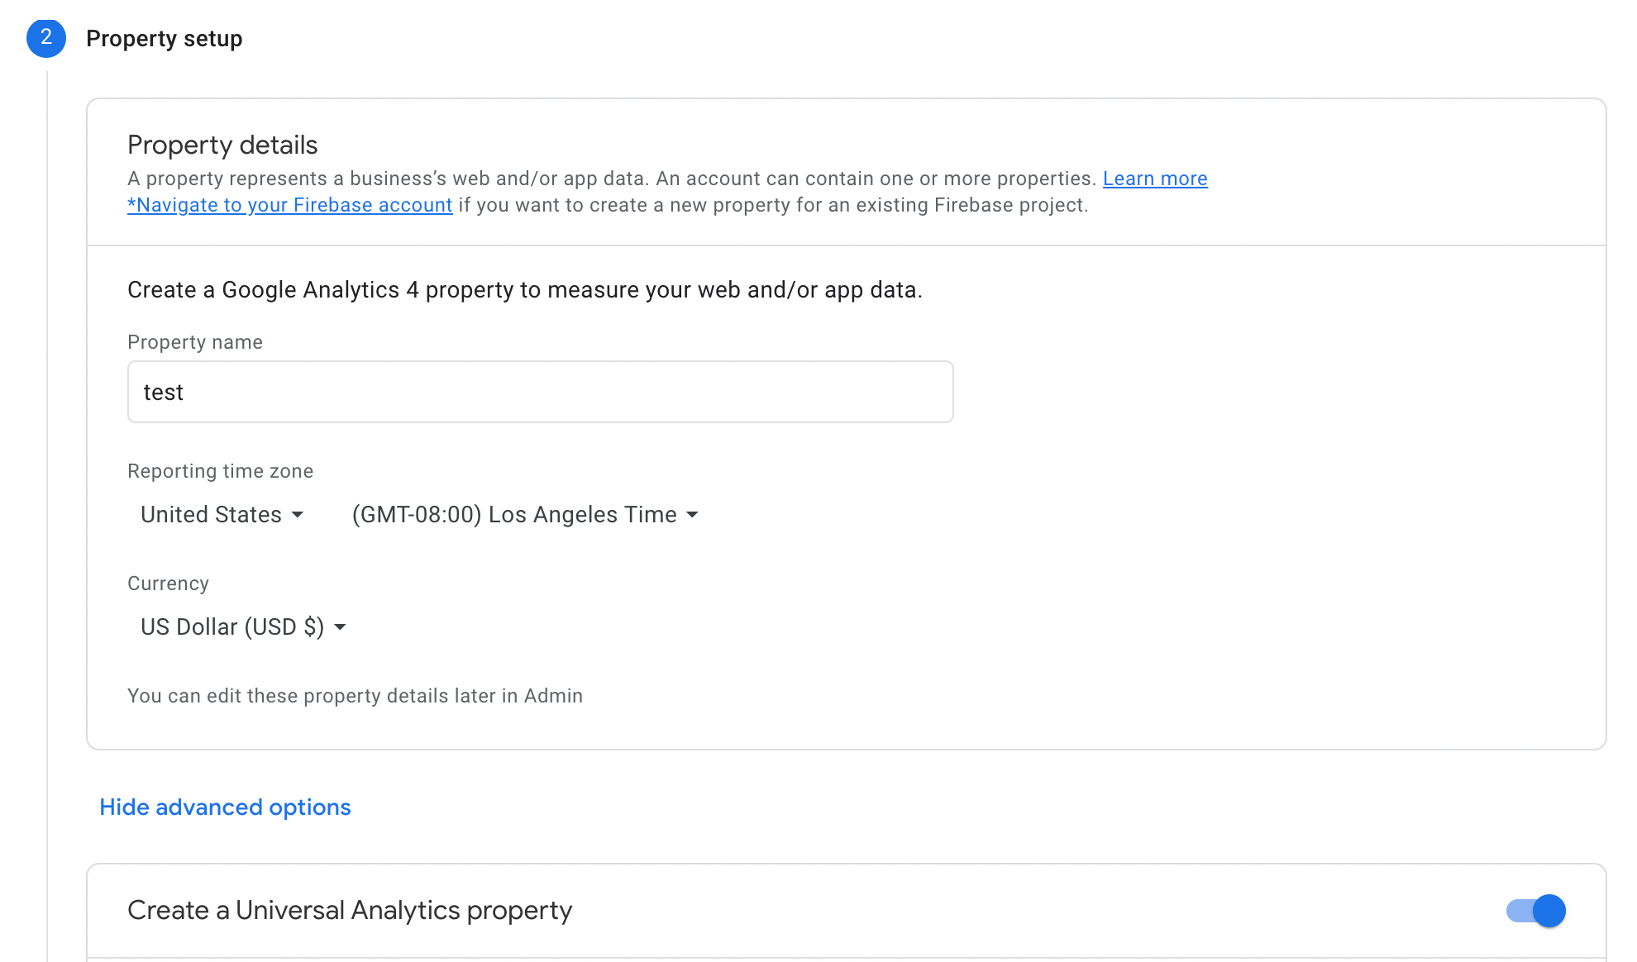Click the Property setup step heading
1637x962 pixels.
click(165, 39)
